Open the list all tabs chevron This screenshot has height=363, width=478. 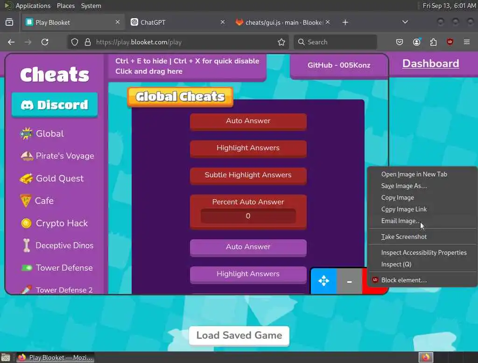(x=405, y=22)
